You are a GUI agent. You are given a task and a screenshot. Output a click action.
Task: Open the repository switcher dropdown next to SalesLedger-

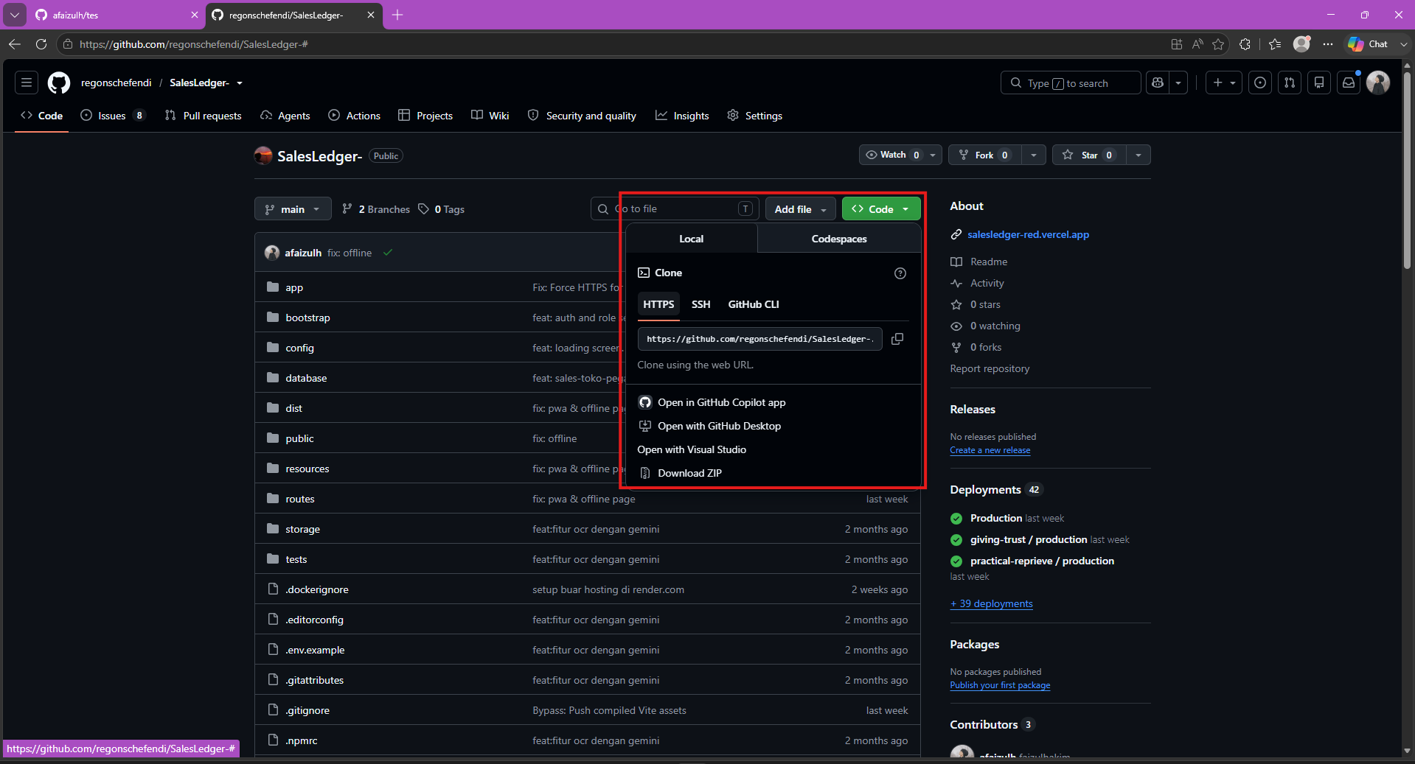pos(240,83)
